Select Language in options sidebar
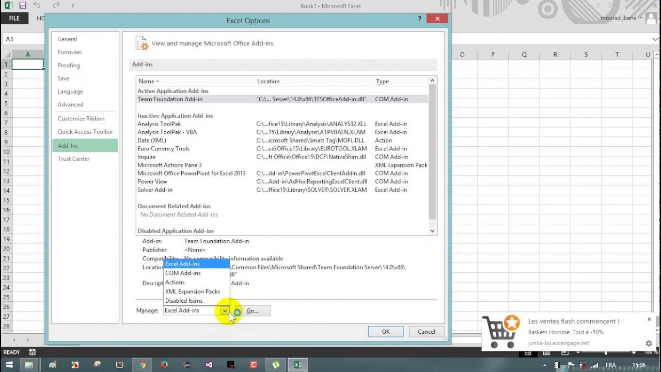Viewport: 661px width, 372px height. 85,91
